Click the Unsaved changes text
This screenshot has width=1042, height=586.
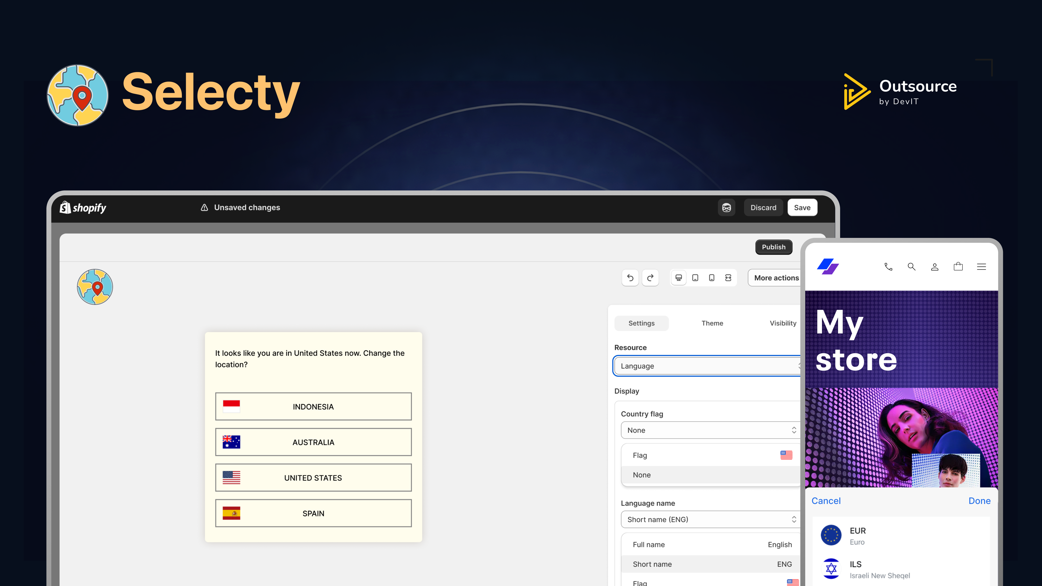pyautogui.click(x=247, y=208)
